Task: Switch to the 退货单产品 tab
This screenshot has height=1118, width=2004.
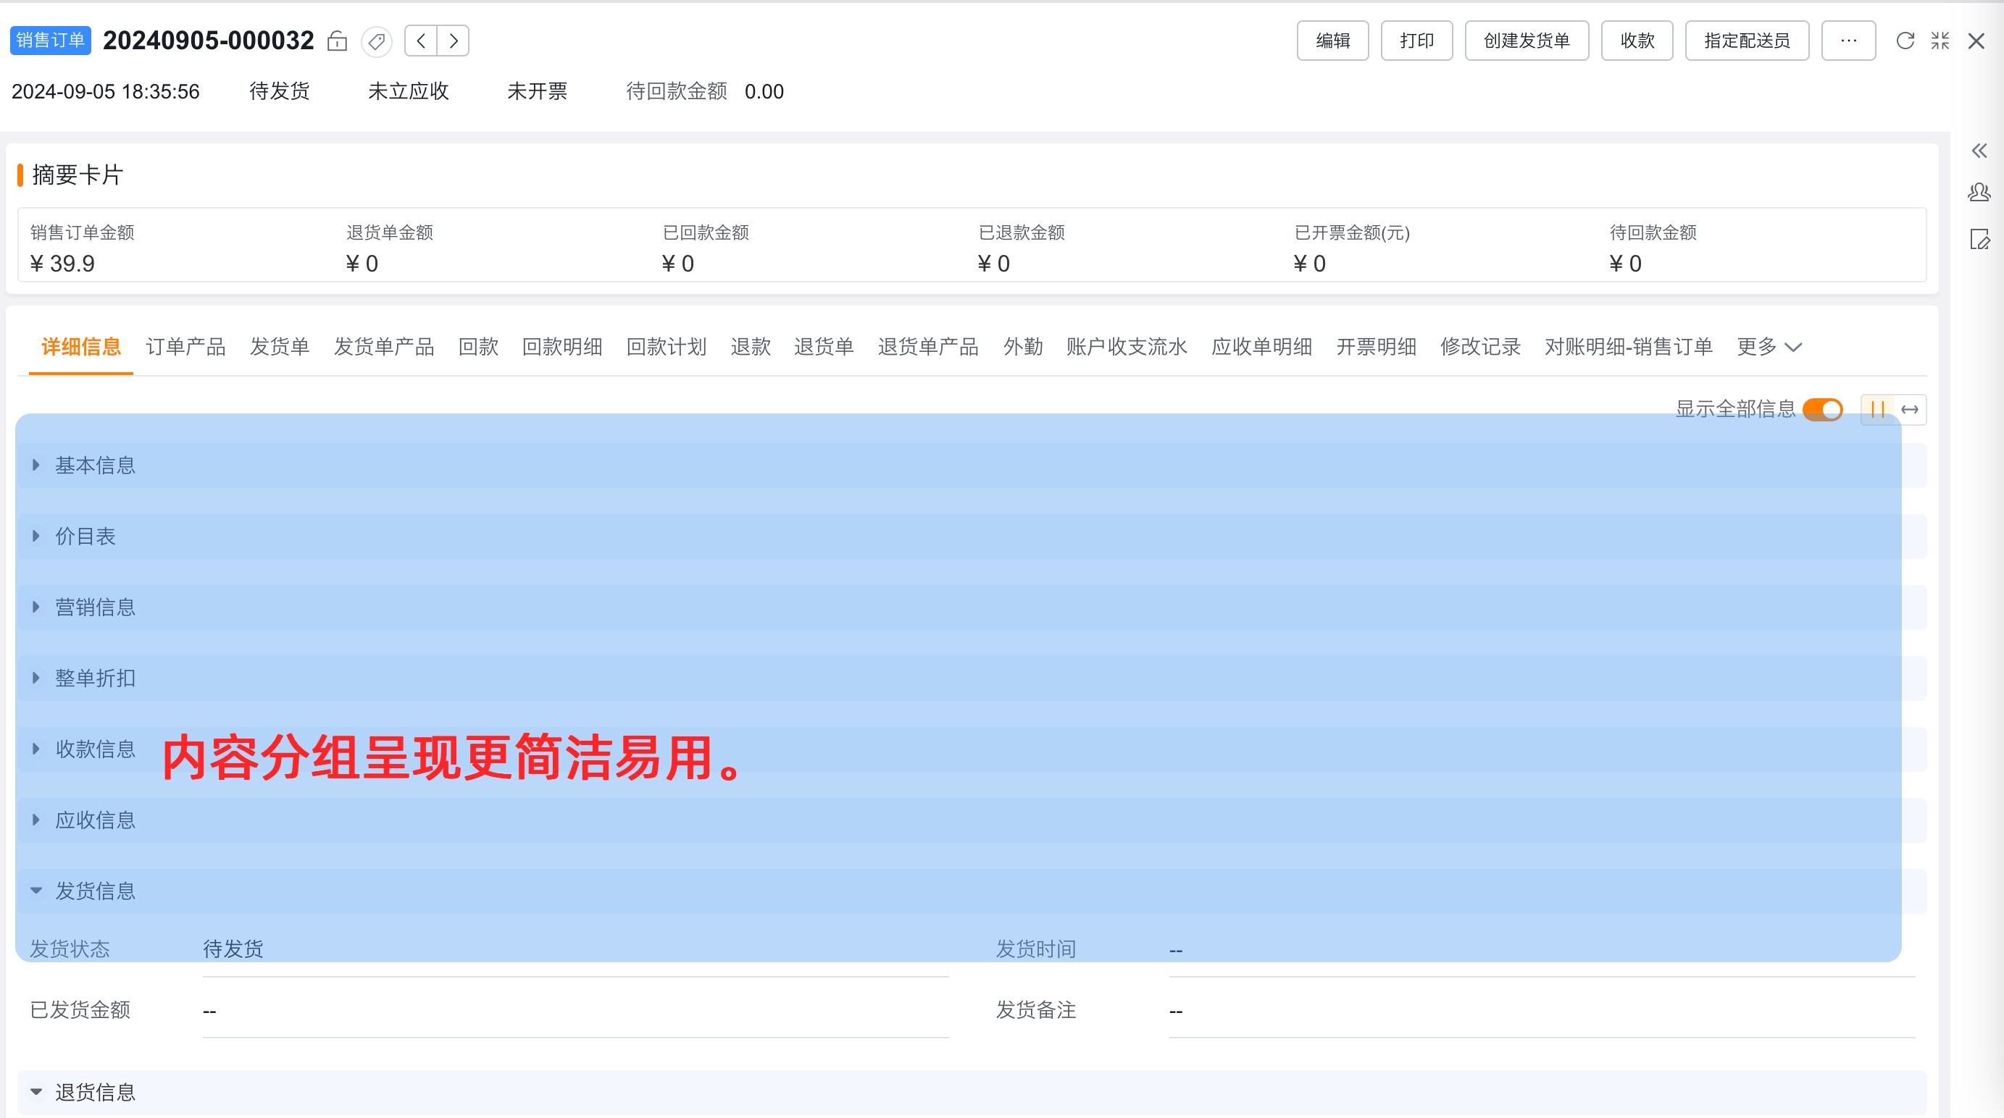Action: click(928, 347)
